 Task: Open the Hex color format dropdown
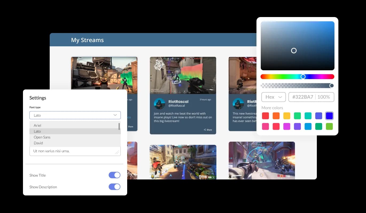point(274,97)
